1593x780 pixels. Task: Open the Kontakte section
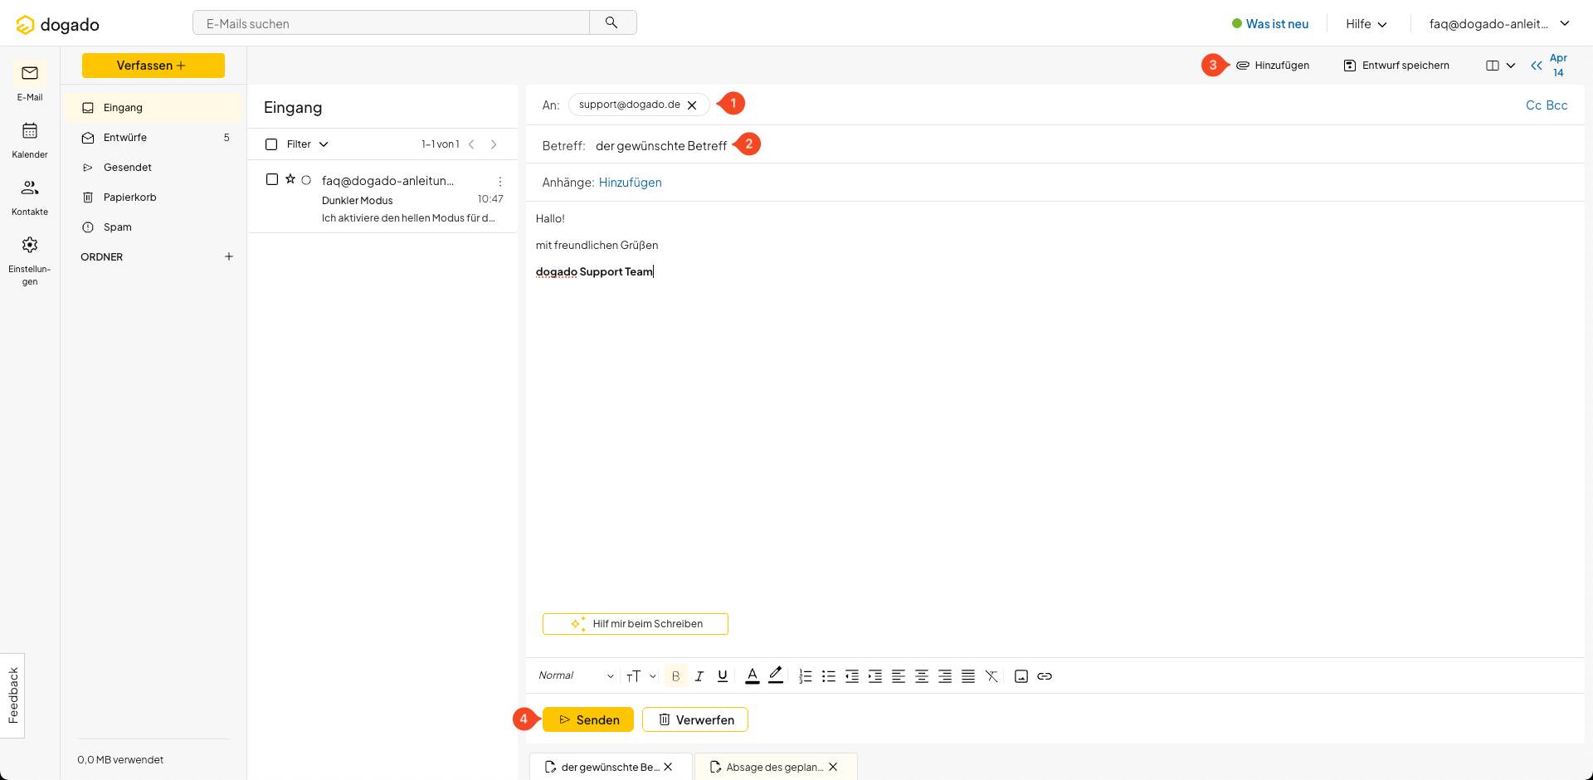(x=30, y=197)
